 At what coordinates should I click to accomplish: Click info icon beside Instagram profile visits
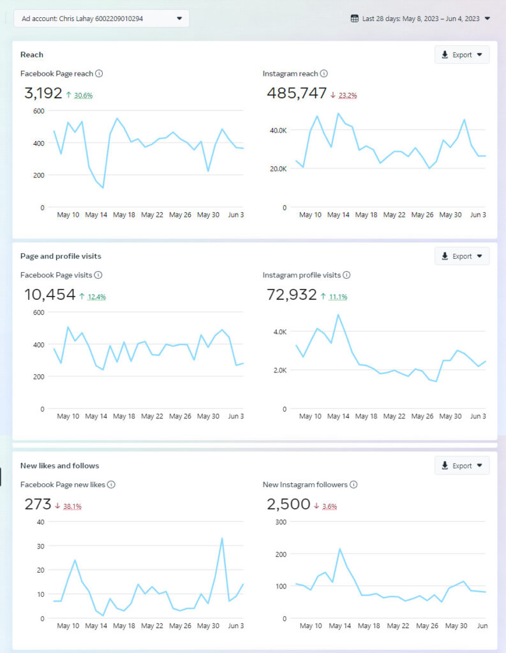(x=346, y=275)
